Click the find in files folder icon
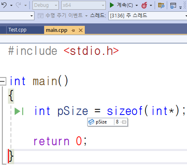This screenshot has height=165, width=187. 161,5
